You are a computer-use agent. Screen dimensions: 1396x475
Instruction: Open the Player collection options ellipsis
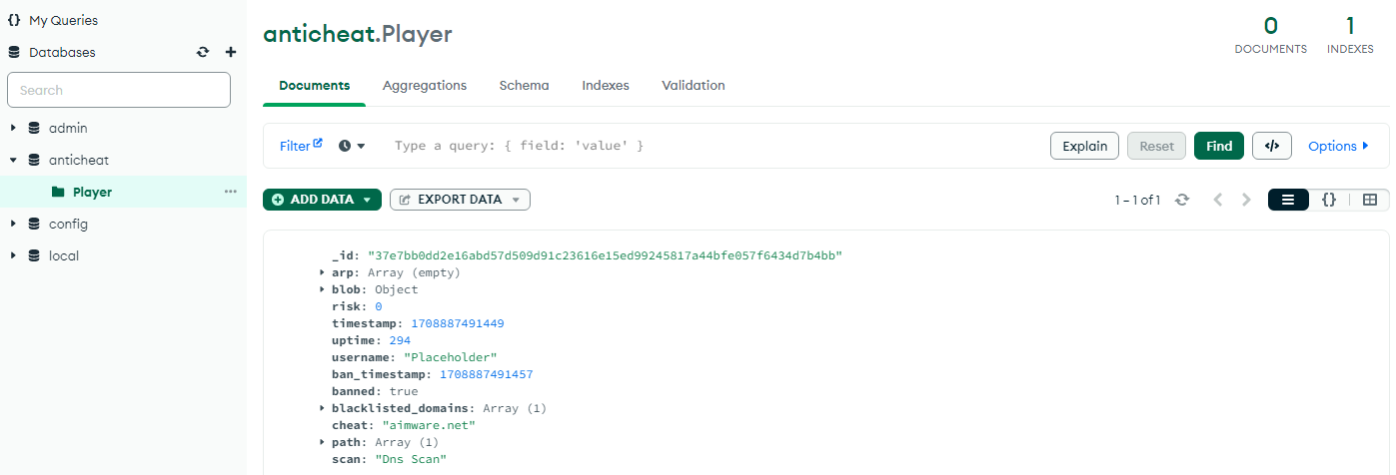pos(231,192)
